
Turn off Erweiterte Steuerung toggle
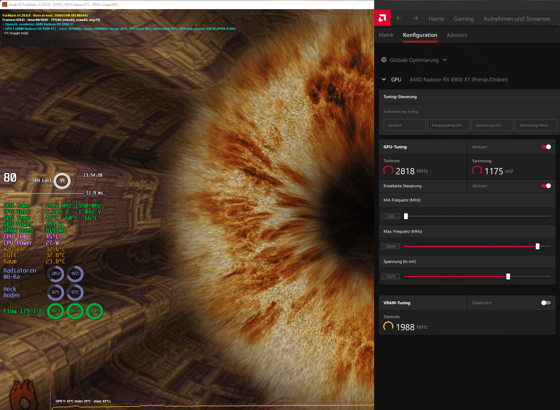click(x=546, y=186)
